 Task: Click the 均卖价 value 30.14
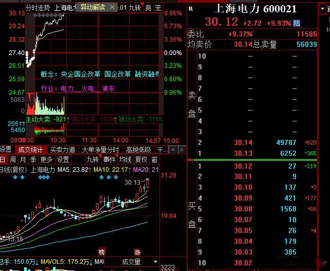click(243, 44)
